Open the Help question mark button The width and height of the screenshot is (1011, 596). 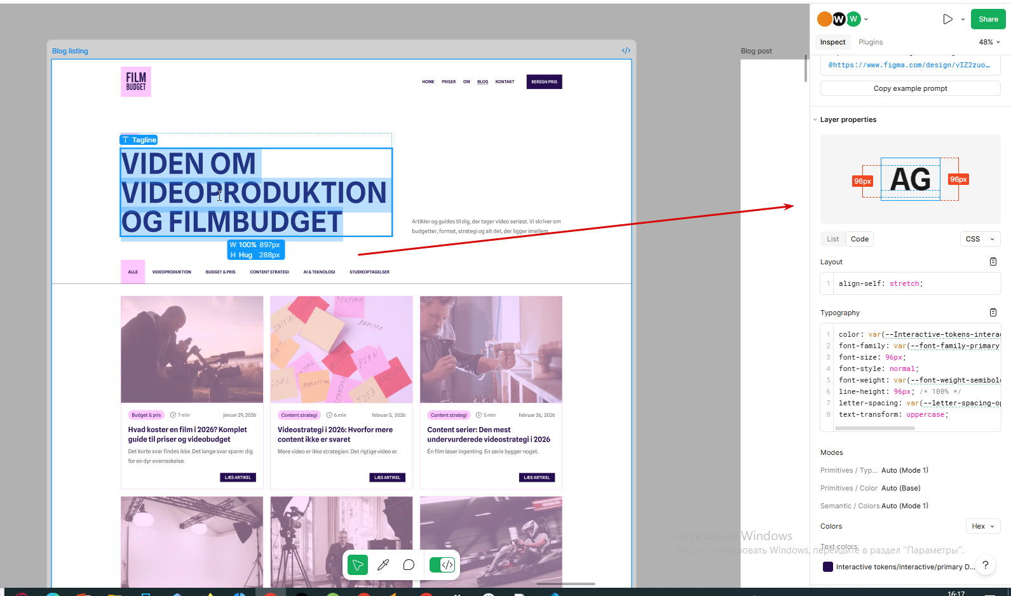[986, 565]
